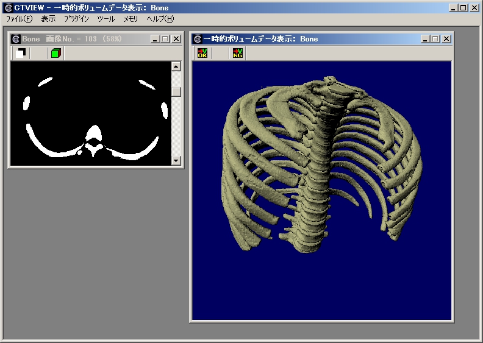Screen dimensions: 483x343
Task: Click the 3D volume window's title bar icon
Action: pyautogui.click(x=198, y=38)
